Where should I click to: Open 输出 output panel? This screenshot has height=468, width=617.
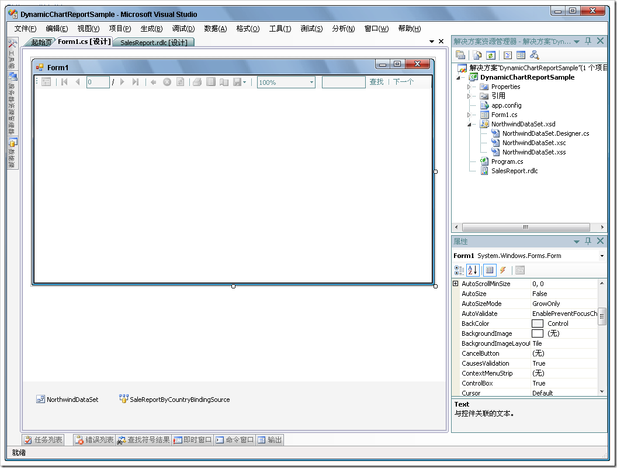(x=270, y=440)
